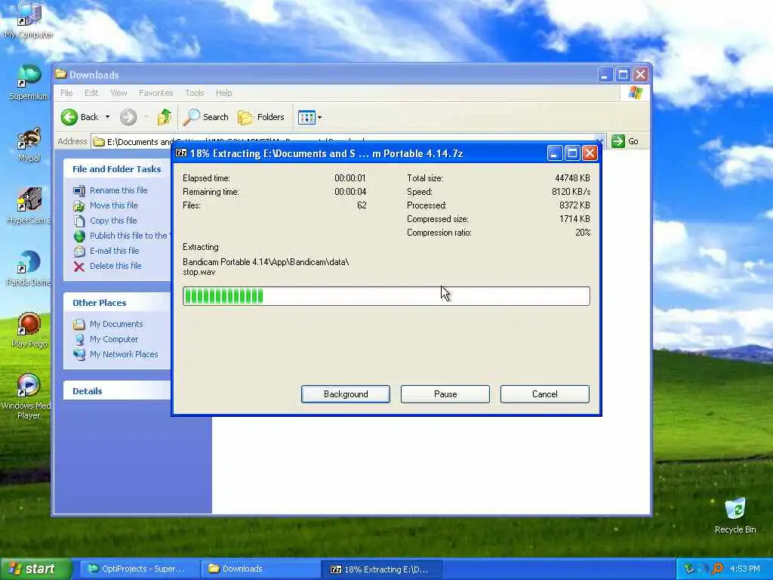Toggle the Folders pane button
This screenshot has height=580, width=773.
point(261,117)
